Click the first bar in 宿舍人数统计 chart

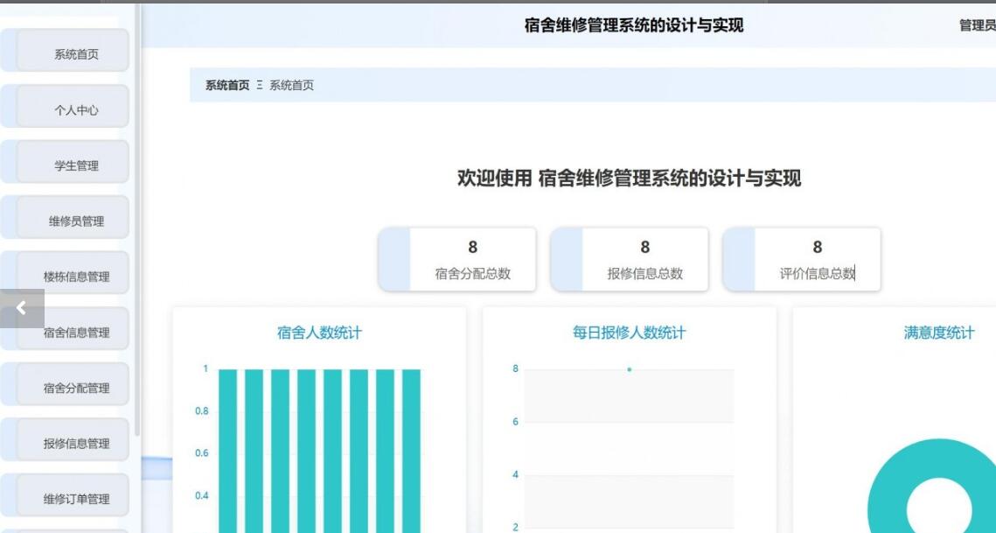227,451
